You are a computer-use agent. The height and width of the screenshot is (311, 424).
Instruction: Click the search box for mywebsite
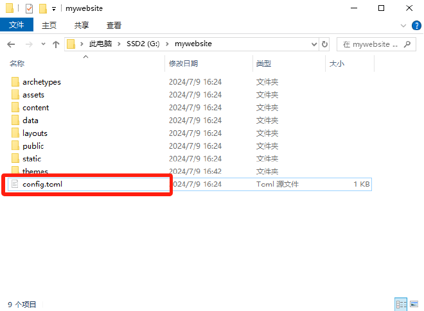(x=376, y=44)
